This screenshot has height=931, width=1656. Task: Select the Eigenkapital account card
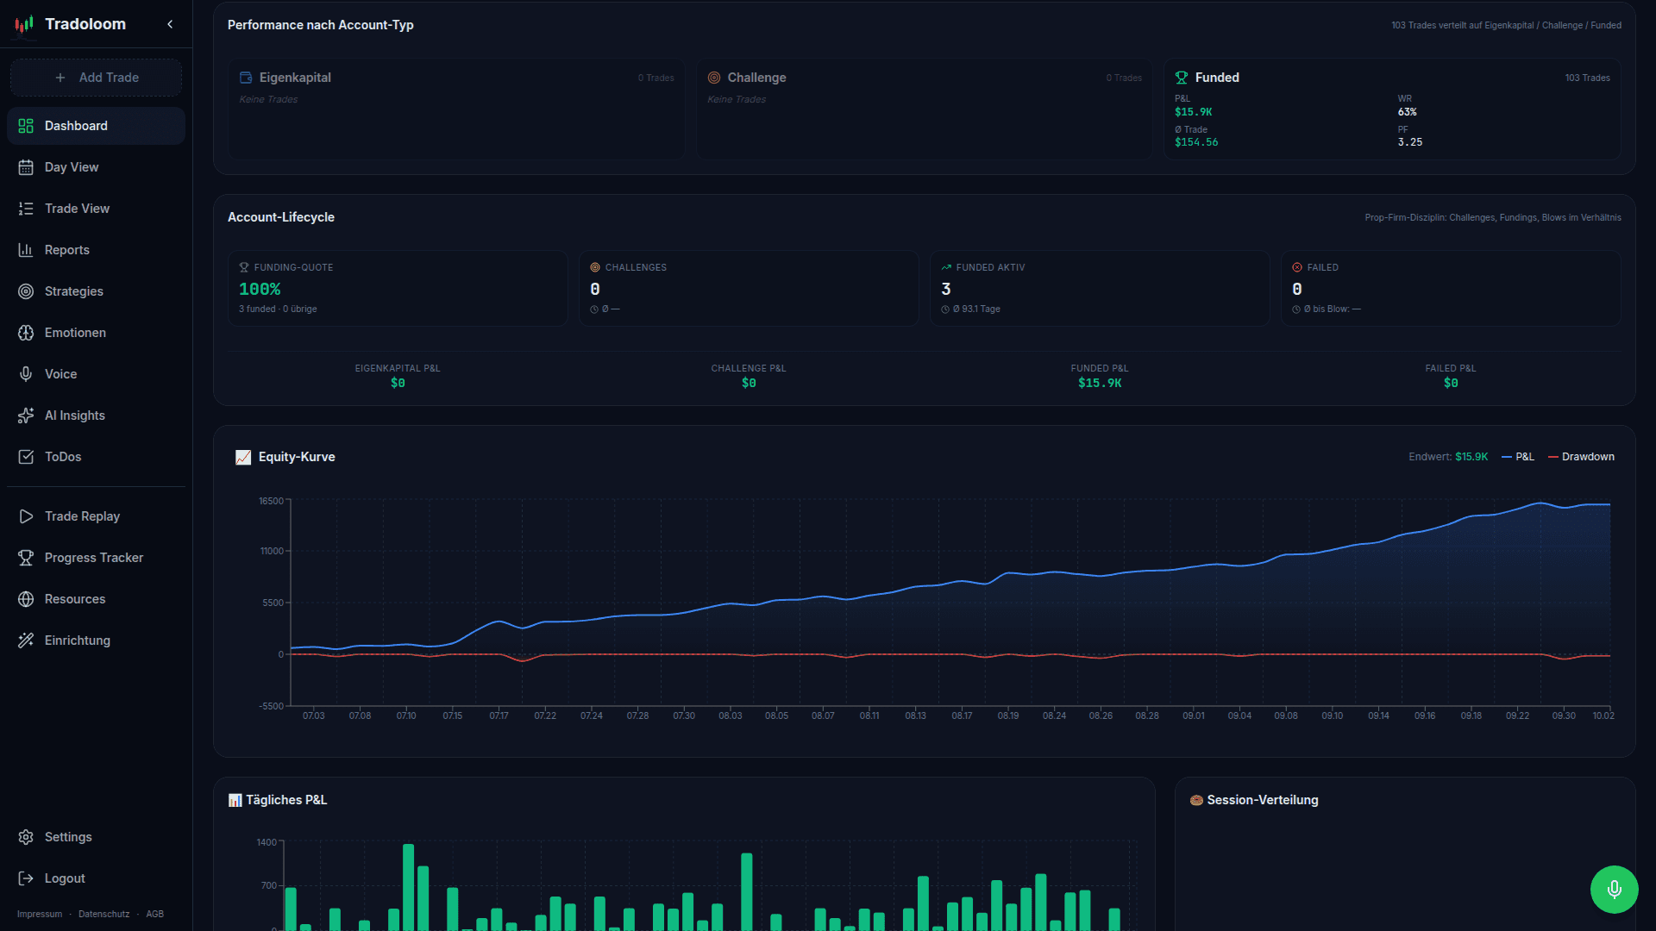[x=456, y=109]
